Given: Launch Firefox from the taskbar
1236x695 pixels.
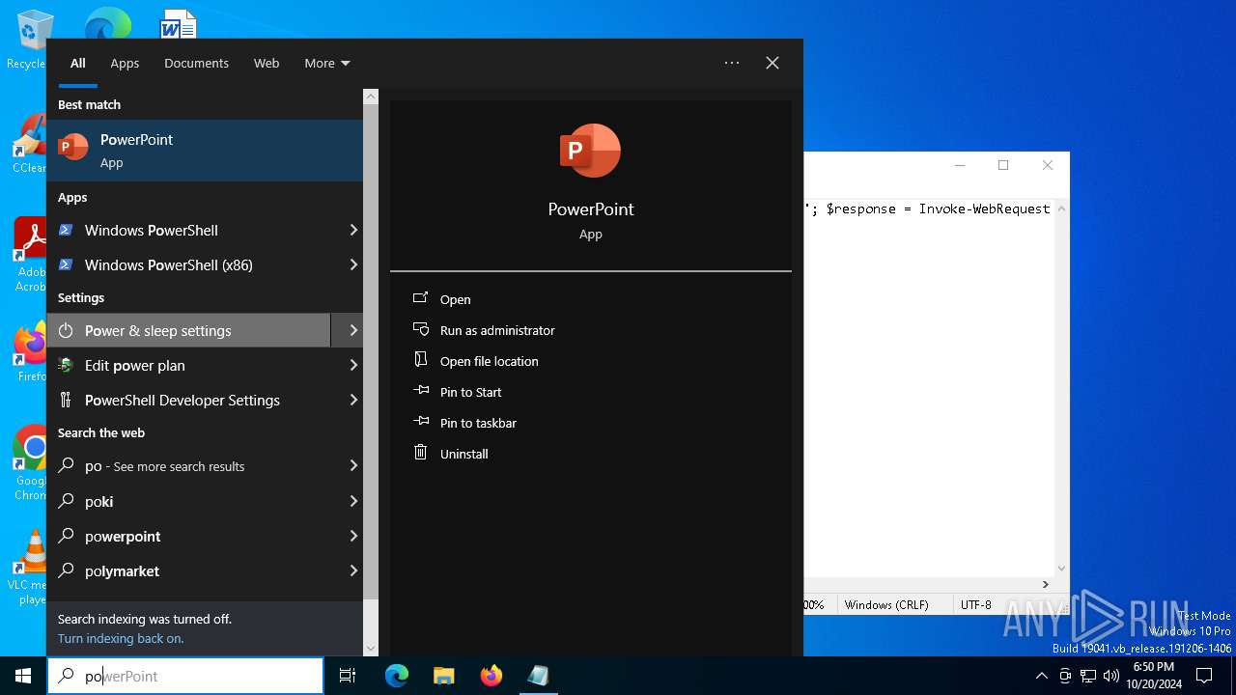Looking at the screenshot, I should pyautogui.click(x=492, y=676).
